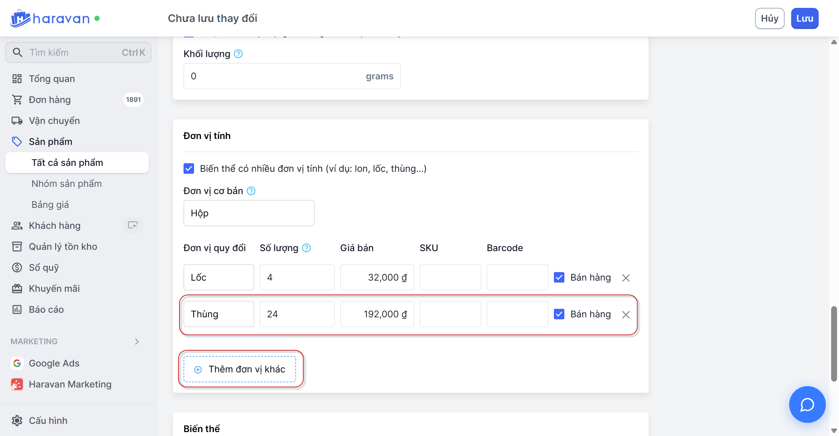This screenshot has height=436, width=839.
Task: Click the Khách hàng screen icon
Action: pos(133,225)
